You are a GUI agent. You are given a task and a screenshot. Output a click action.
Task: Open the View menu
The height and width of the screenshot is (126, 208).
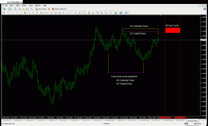(12, 5)
